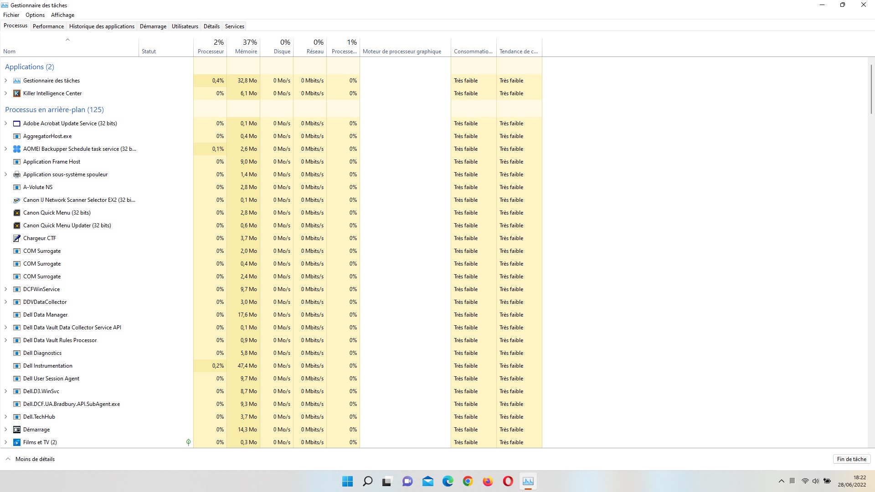Image resolution: width=875 pixels, height=492 pixels.
Task: Click the green leaf suspended status icon
Action: 188,442
